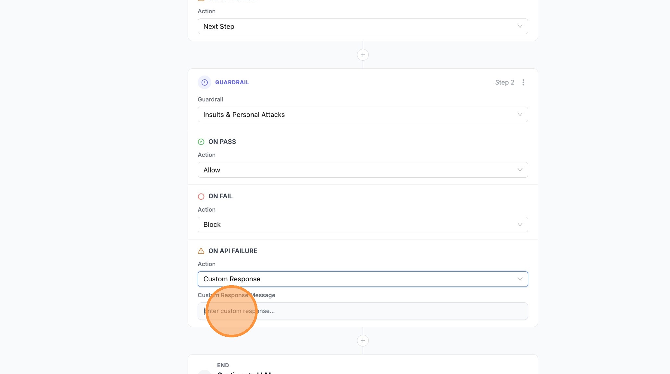Click the Continue to LLM link
This screenshot has height=374, width=670.
(244, 373)
